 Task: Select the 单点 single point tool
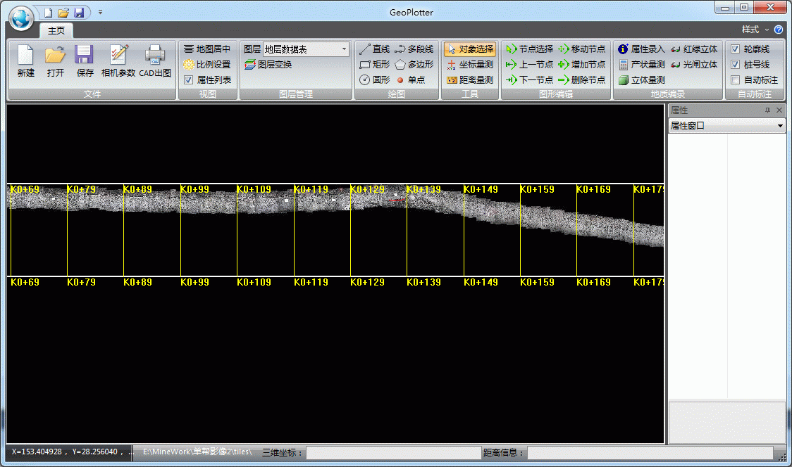pyautogui.click(x=411, y=79)
